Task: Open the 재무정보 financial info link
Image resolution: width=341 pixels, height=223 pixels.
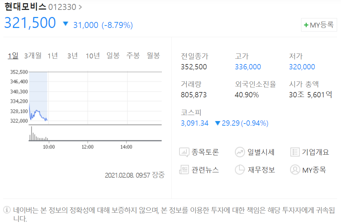Action: pos(261,170)
